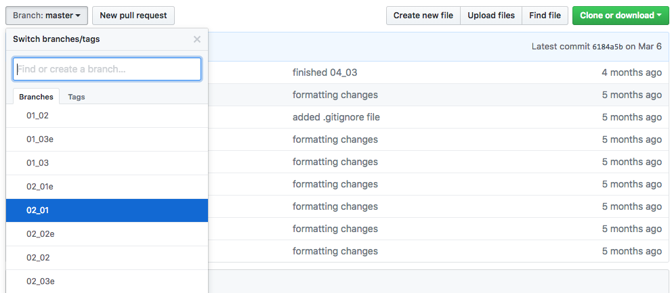Choose branch 01_02 from the list
672x293 pixels.
pyautogui.click(x=38, y=116)
